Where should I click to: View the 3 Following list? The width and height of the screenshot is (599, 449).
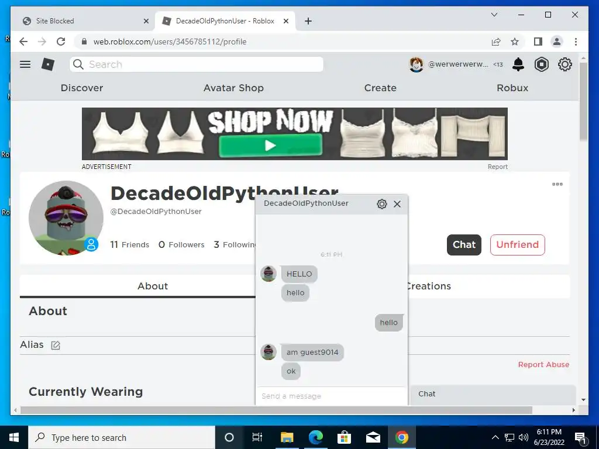pos(234,245)
